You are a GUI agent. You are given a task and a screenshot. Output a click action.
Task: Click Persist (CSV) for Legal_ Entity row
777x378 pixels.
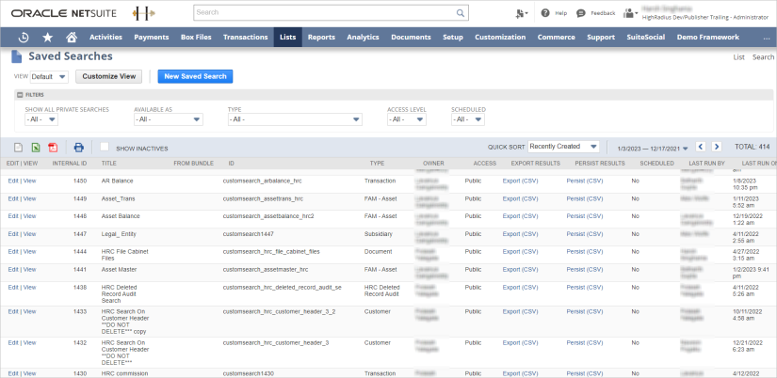tap(584, 234)
